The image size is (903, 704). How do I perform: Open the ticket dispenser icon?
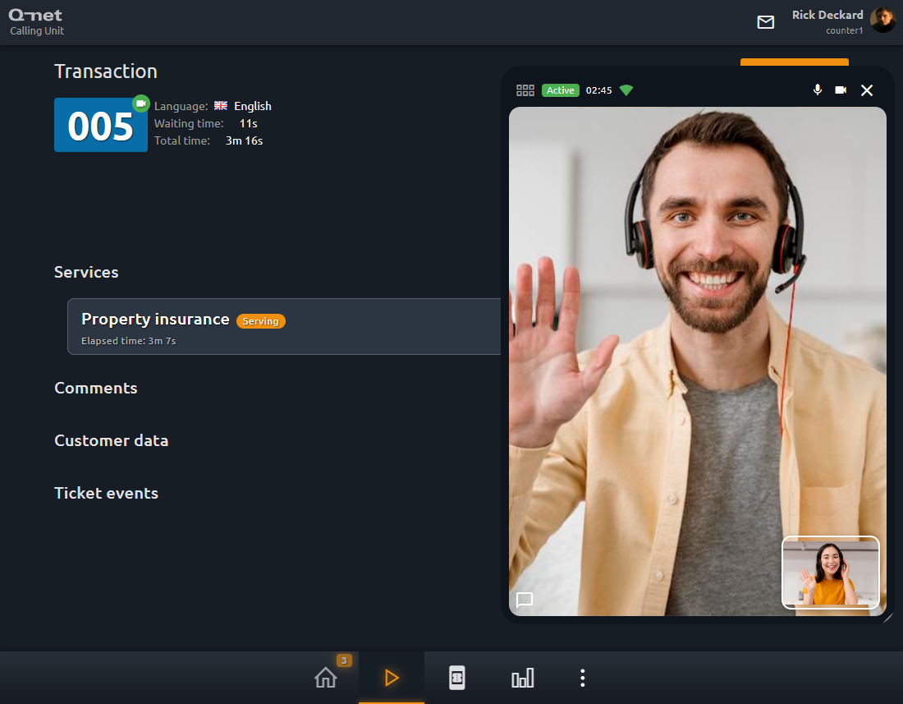point(456,678)
